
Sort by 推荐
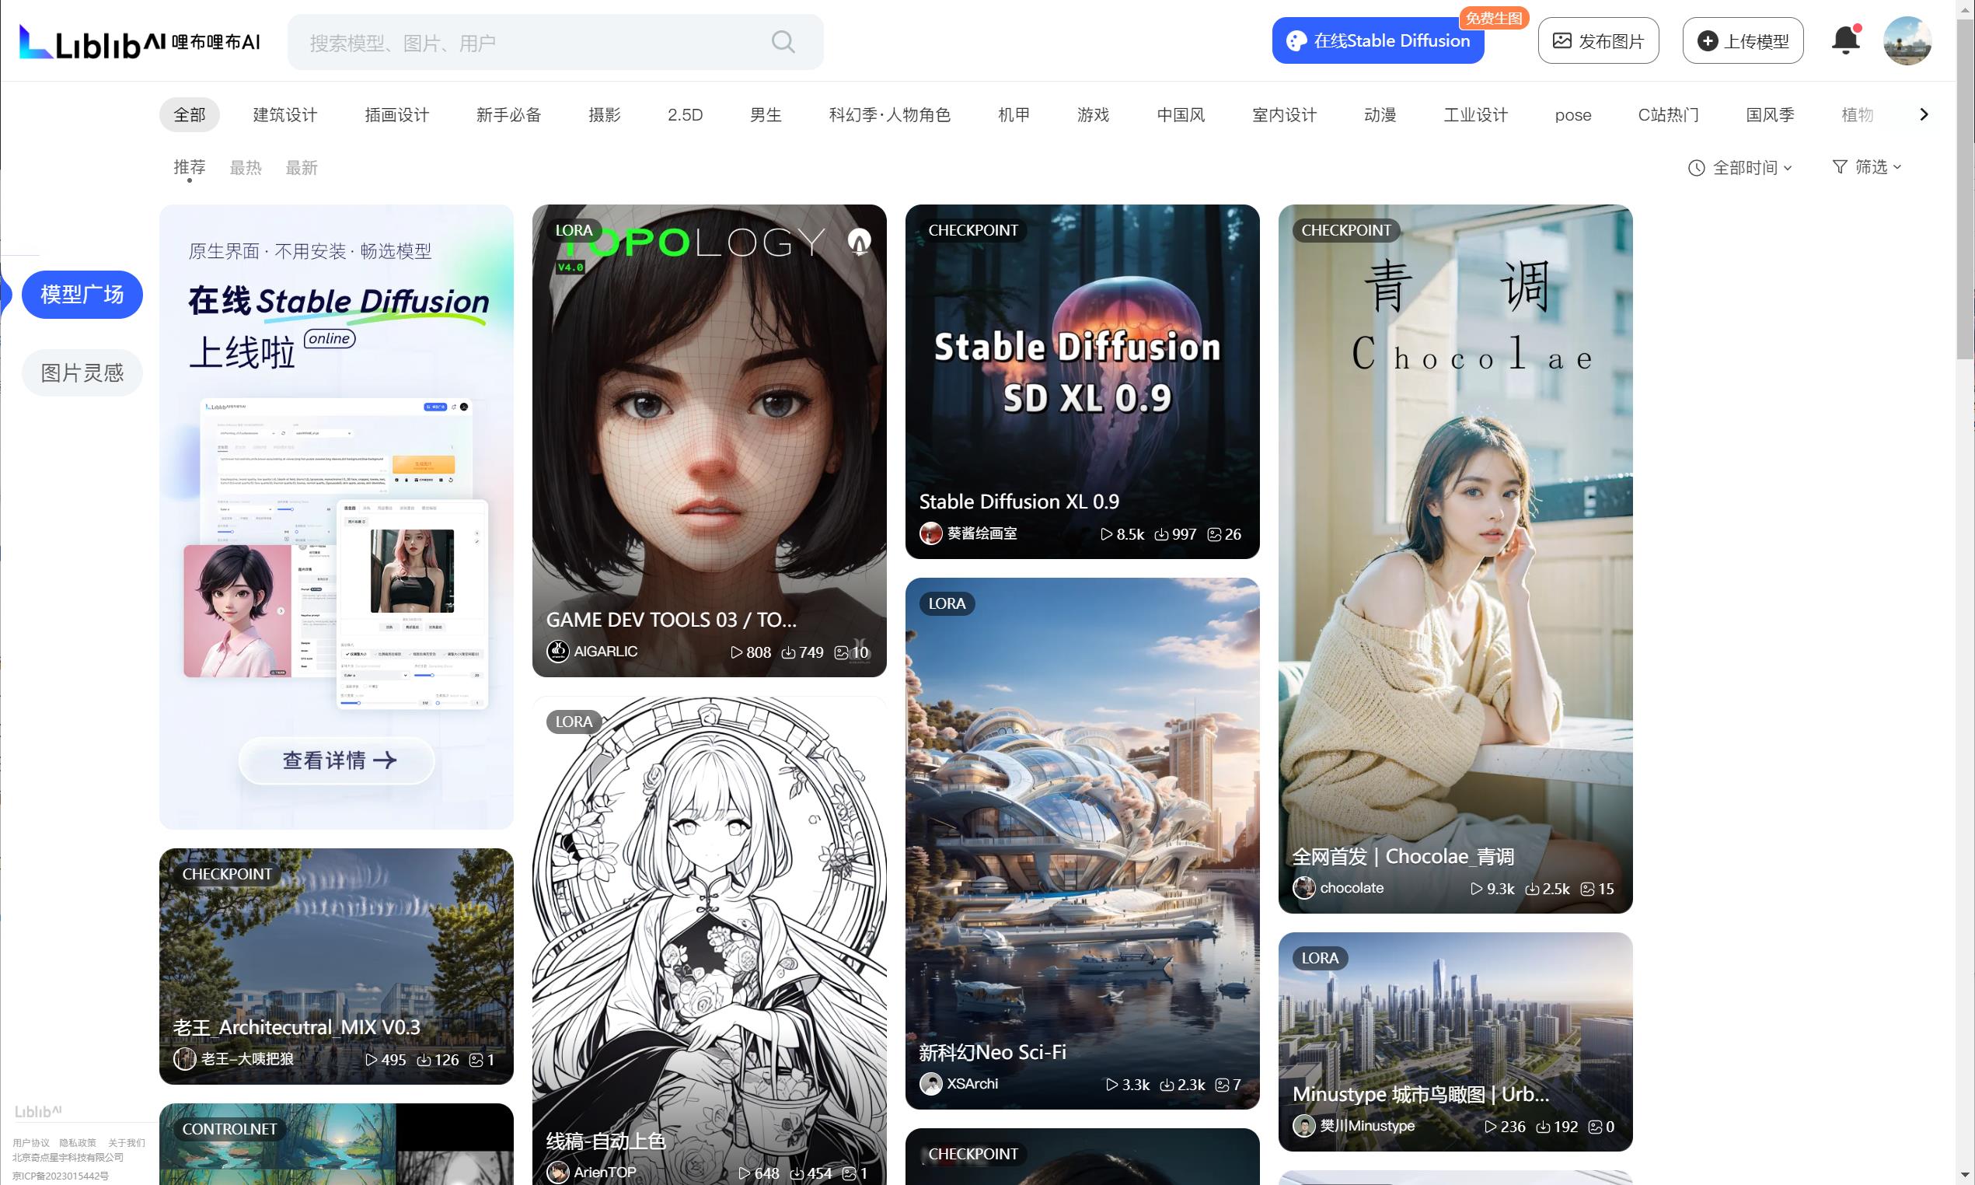click(190, 168)
